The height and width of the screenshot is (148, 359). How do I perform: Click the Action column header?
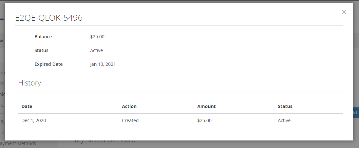click(x=129, y=106)
